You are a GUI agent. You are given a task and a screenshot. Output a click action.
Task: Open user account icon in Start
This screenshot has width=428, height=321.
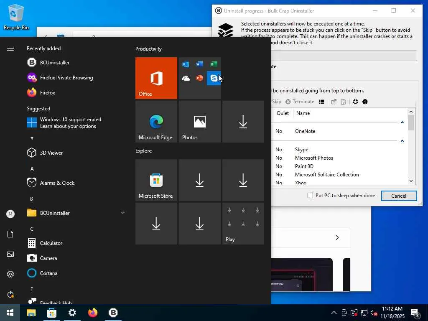point(10,214)
